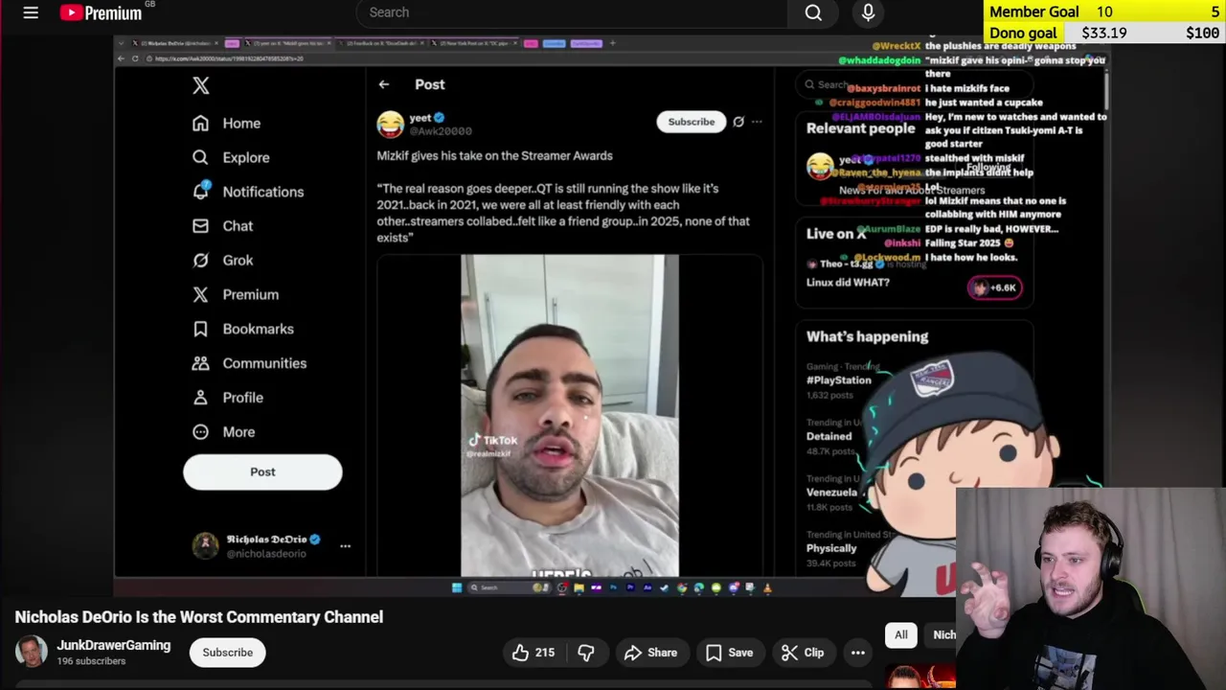The height and width of the screenshot is (690, 1226).
Task: Open JunkDrawerGaming channel name link
Action: pyautogui.click(x=113, y=645)
